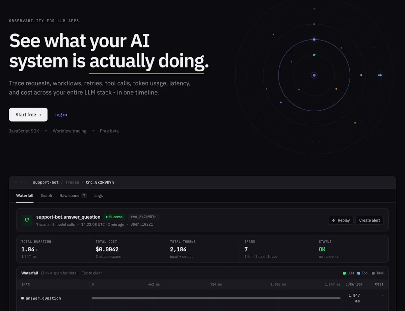Image resolution: width=405 pixels, height=311 pixels.
Task: Open the support-bot breadcrumb in the window header
Action: click(x=46, y=182)
